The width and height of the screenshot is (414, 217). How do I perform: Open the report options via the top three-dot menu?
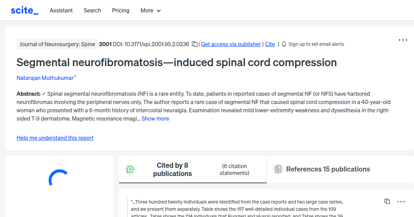tap(403, 40)
